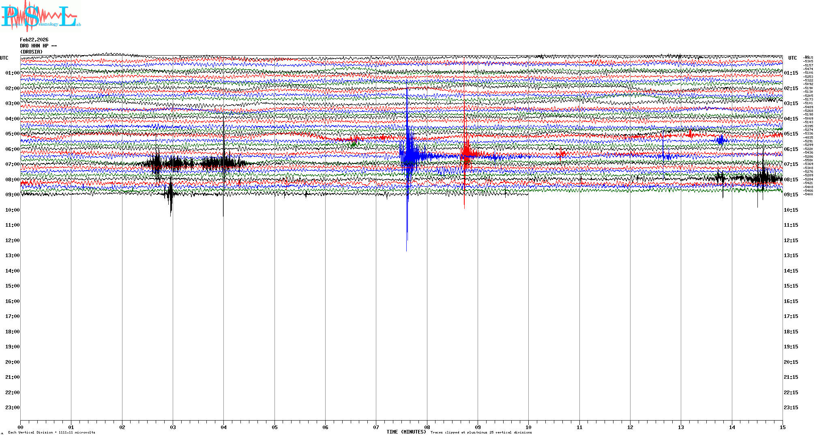Click minute 05 tick on bottom axis
815x438 pixels.
pos(275,427)
